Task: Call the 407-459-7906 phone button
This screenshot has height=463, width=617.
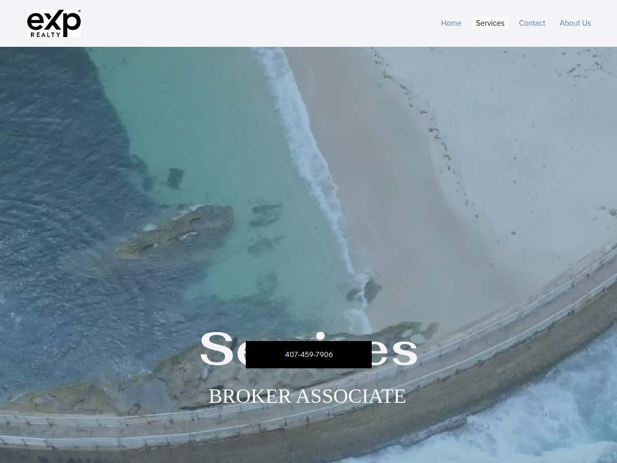Action: pyautogui.click(x=308, y=354)
